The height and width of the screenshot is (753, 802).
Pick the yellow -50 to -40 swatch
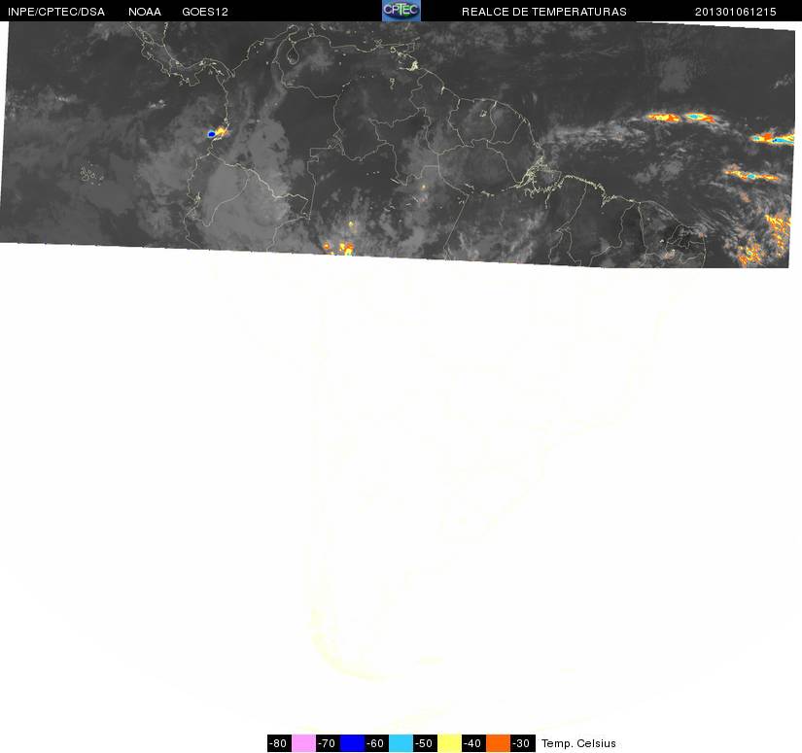pyautogui.click(x=449, y=743)
